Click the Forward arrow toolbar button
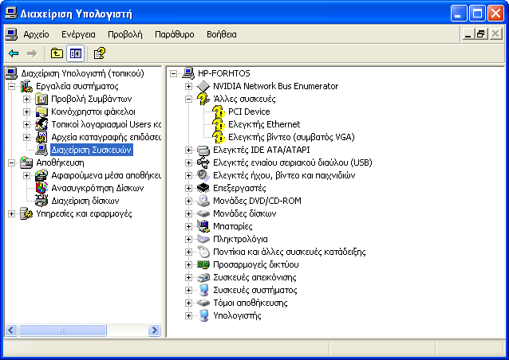The width and height of the screenshot is (509, 360). click(32, 53)
